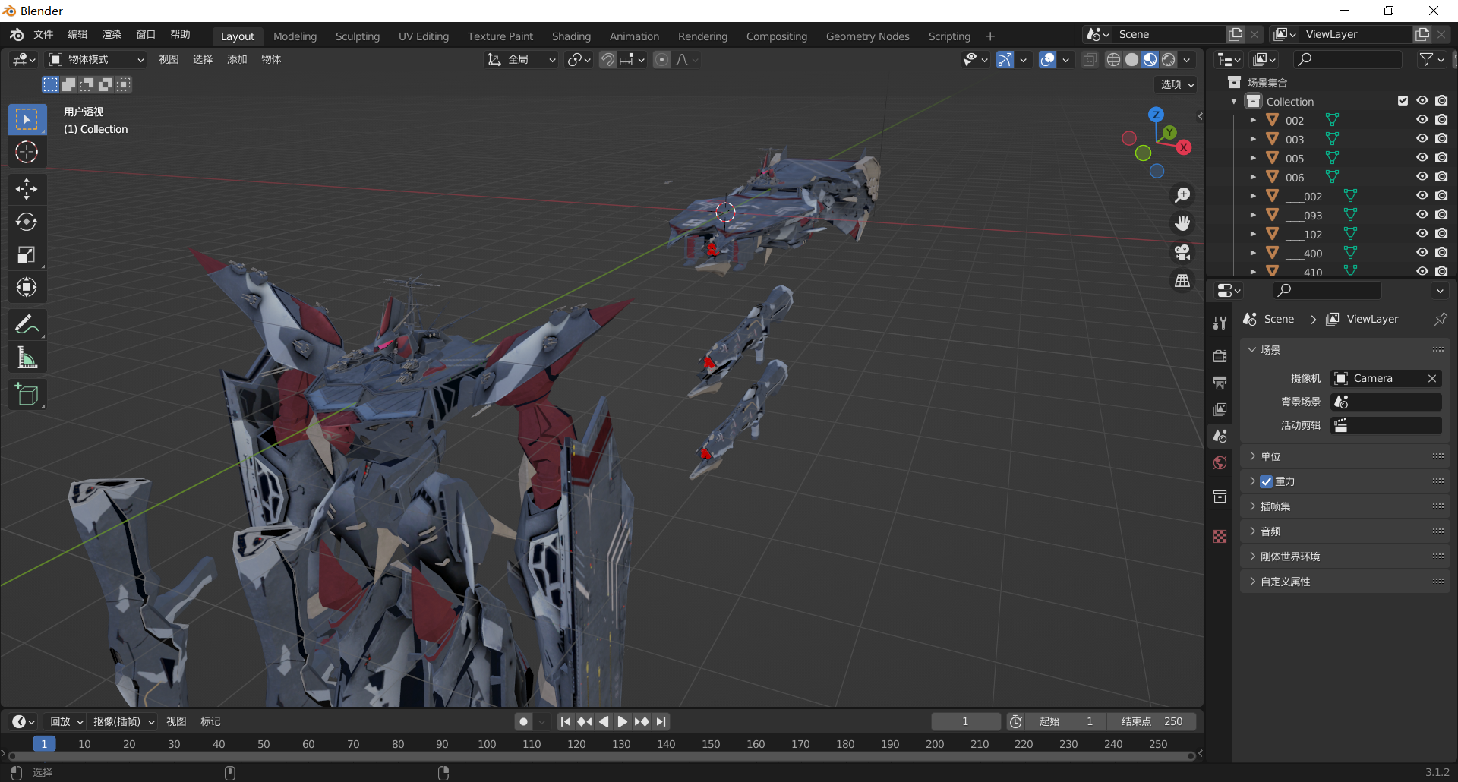The height and width of the screenshot is (782, 1458).
Task: Open the Texture properties tab
Action: [1220, 537]
